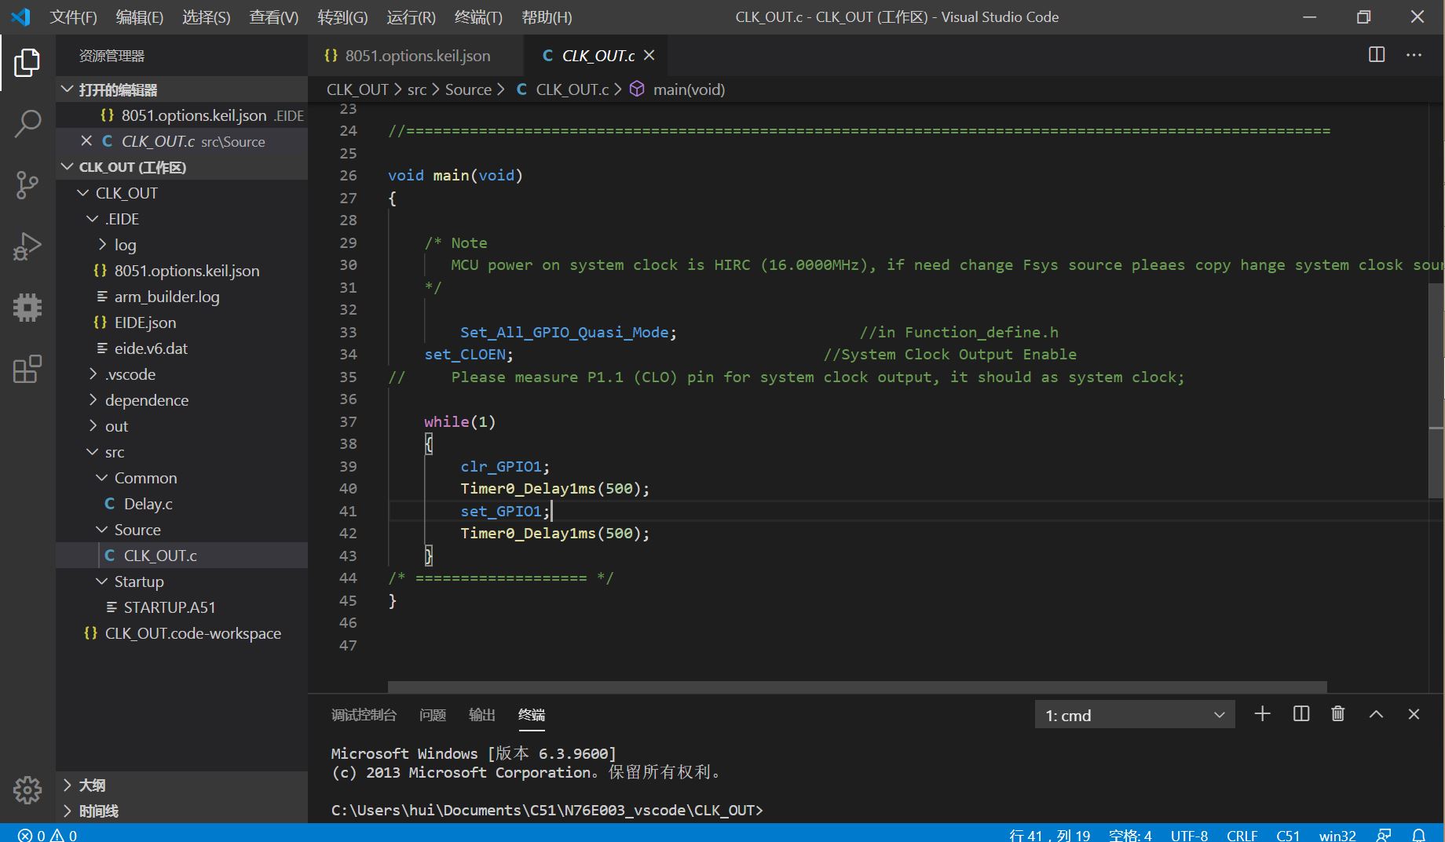The width and height of the screenshot is (1445, 842).
Task: Open the Run (运行) menu
Action: click(x=411, y=16)
